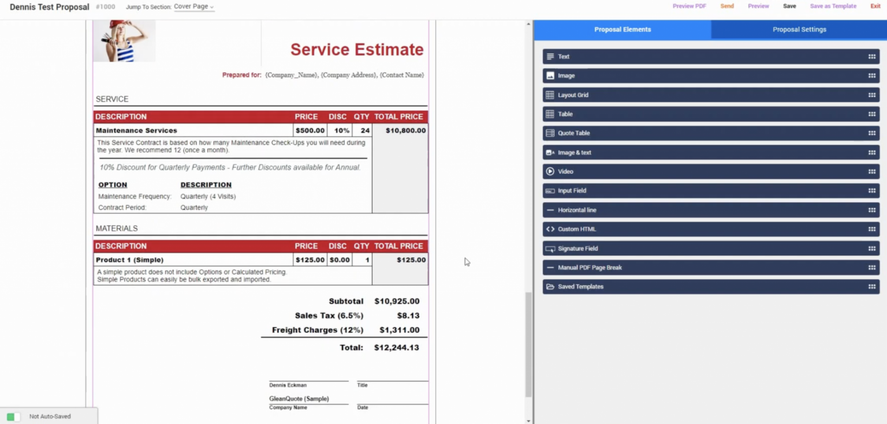Click the editor vertical scrollbar thumb

[528, 344]
